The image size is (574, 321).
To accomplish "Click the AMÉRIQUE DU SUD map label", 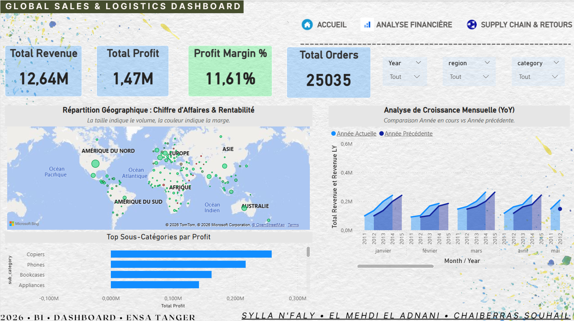I will [x=138, y=202].
